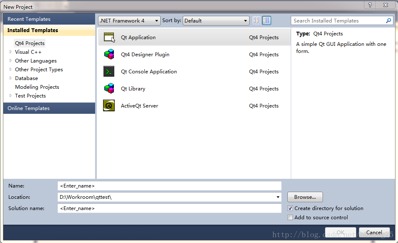Switch to small icons view
Image resolution: width=398 pixels, height=243 pixels.
pyautogui.click(x=257, y=20)
